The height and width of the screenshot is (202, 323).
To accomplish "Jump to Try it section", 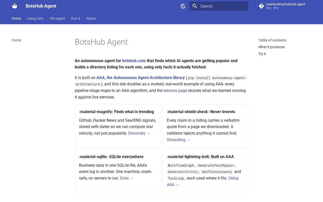I will pos(262,54).
